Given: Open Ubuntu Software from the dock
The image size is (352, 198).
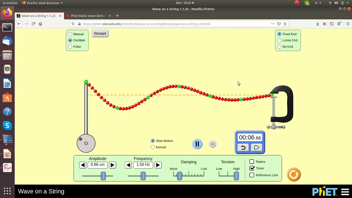Looking at the screenshot, I should pyautogui.click(x=7, y=98).
